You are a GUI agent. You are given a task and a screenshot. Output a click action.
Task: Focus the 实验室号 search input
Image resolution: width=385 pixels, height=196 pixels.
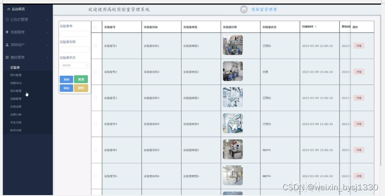coord(75,34)
